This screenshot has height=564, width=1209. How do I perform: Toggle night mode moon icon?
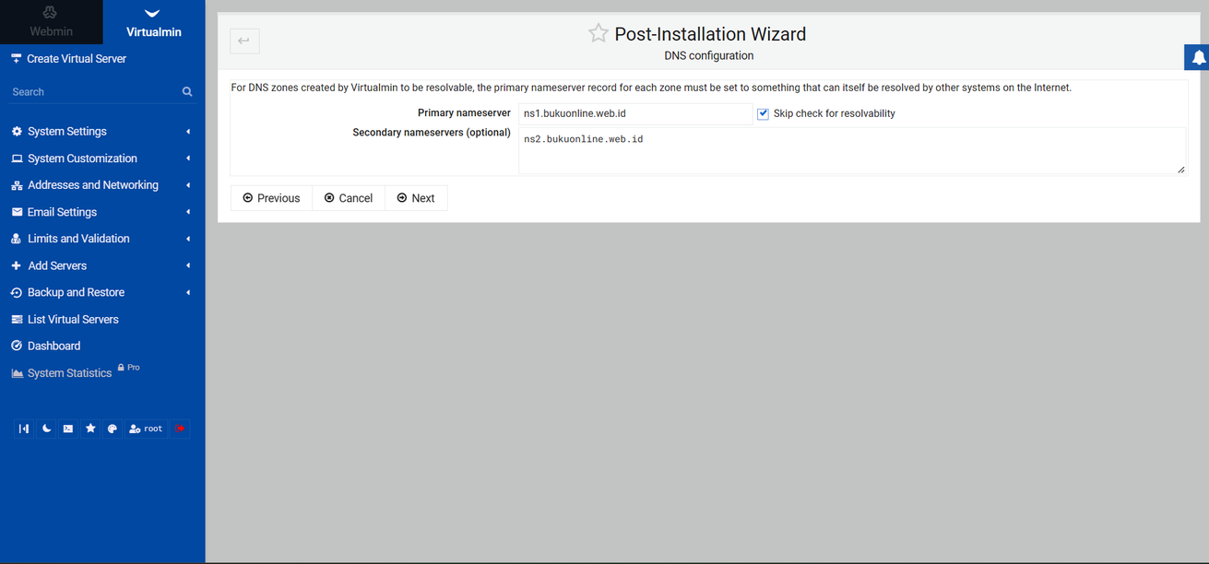point(46,429)
